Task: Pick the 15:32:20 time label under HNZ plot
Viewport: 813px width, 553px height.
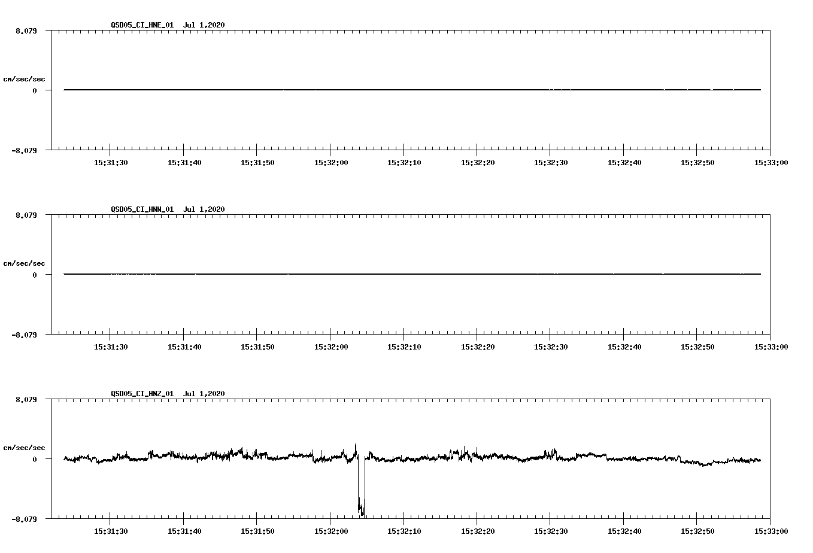Action: [477, 531]
